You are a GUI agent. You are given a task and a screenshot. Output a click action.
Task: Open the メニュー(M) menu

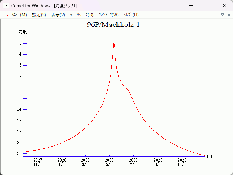point(19,15)
